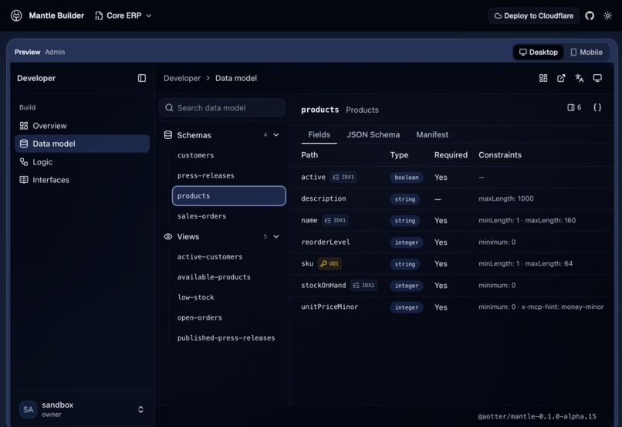Click the Path column header
The image size is (622, 427).
309,154
